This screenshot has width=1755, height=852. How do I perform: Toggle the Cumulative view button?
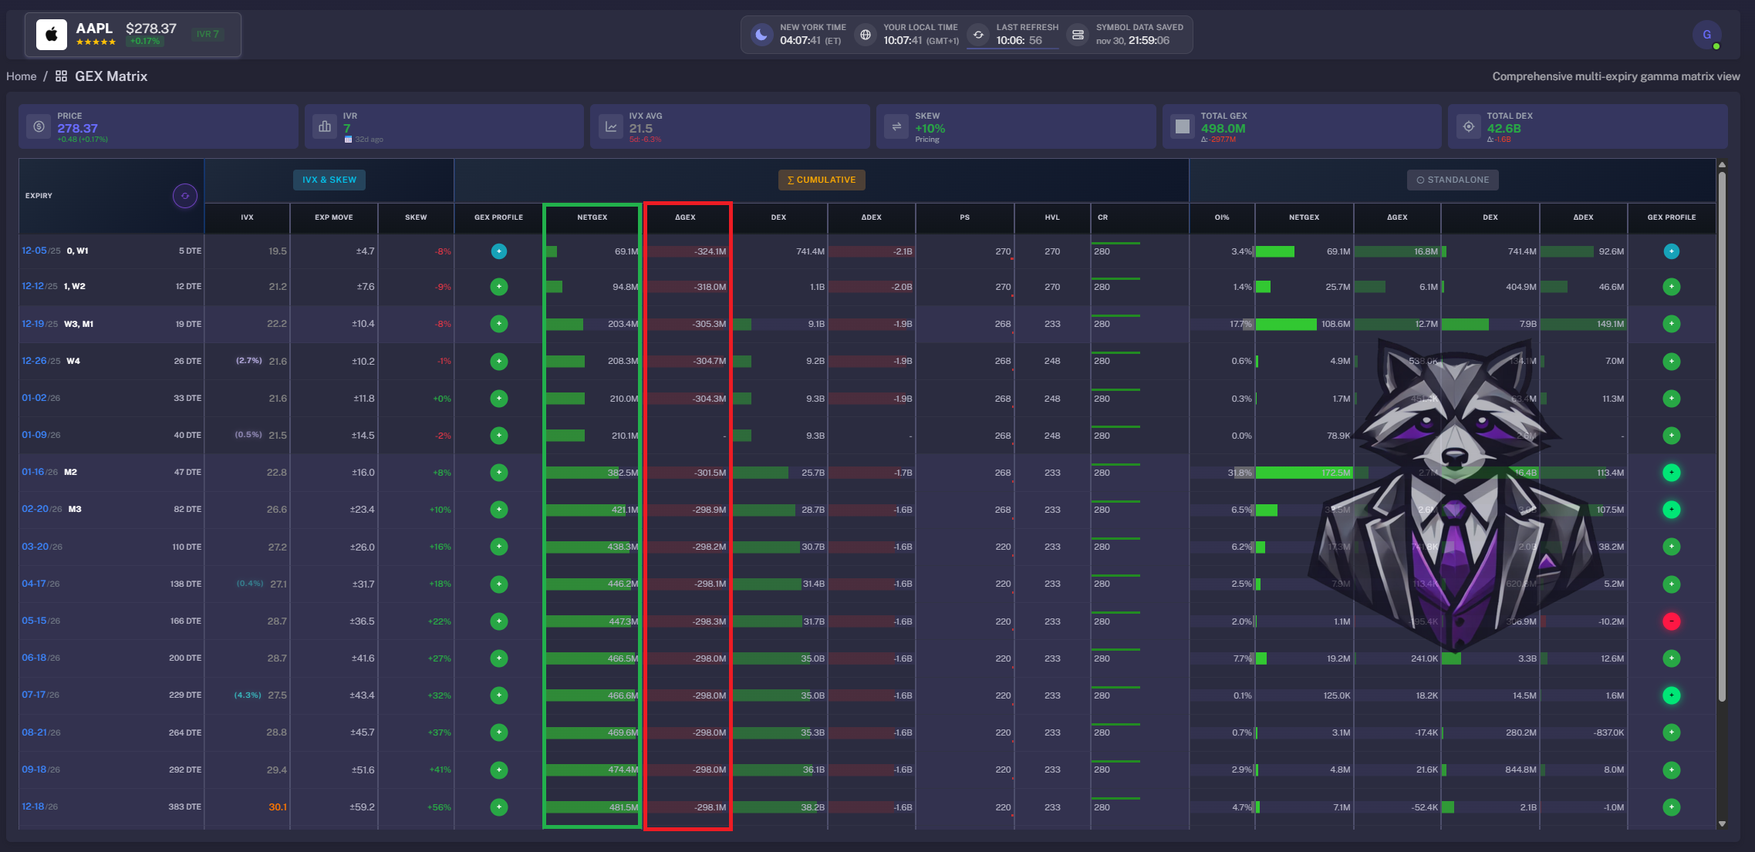coord(821,180)
